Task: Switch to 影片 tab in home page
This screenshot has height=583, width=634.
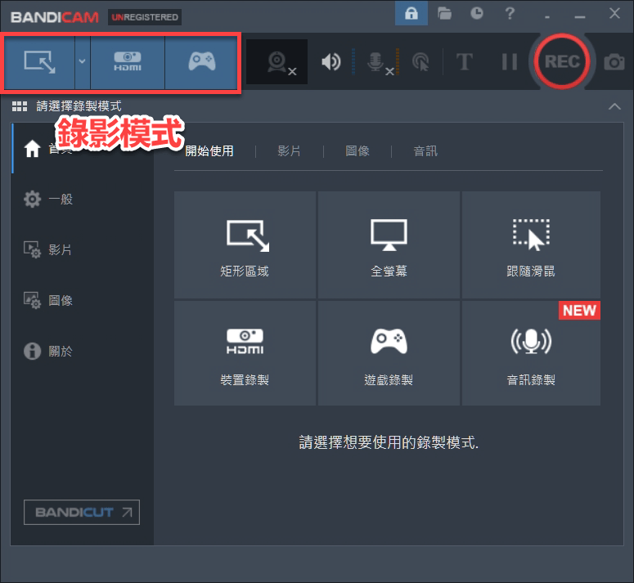Action: coord(289,151)
